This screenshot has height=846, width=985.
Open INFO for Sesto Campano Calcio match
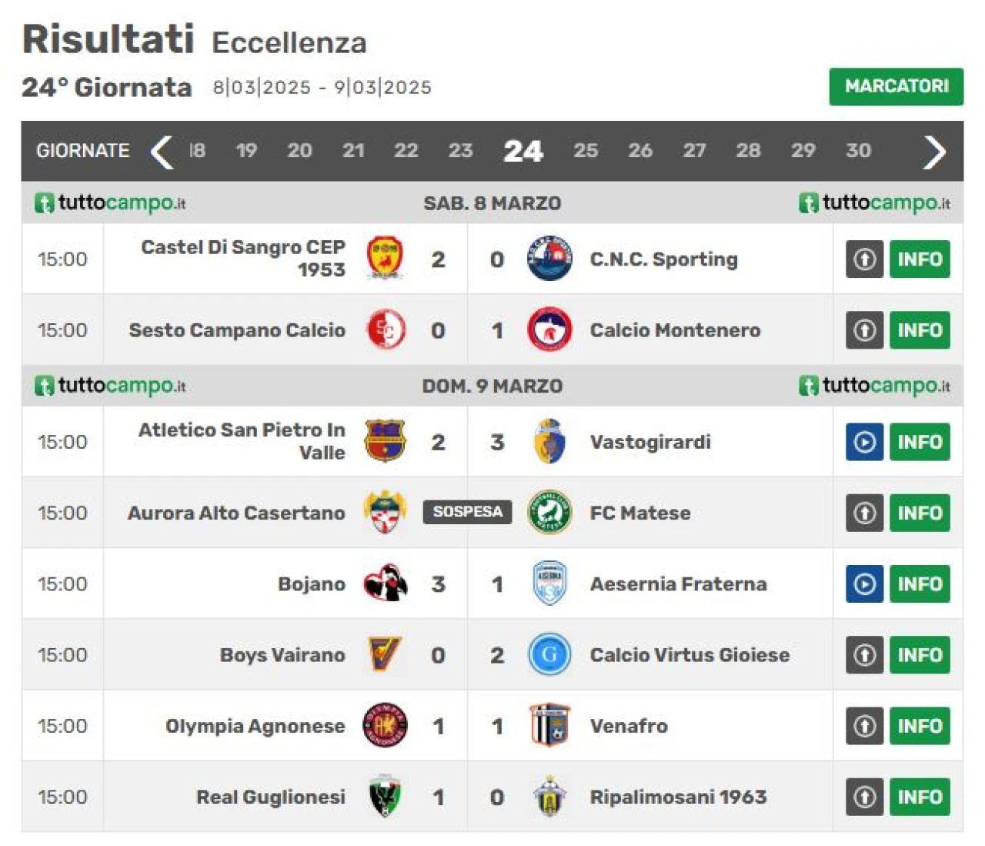click(920, 330)
